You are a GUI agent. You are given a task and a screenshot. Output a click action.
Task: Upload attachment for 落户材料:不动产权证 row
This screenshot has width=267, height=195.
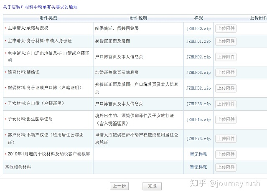pos(226,139)
